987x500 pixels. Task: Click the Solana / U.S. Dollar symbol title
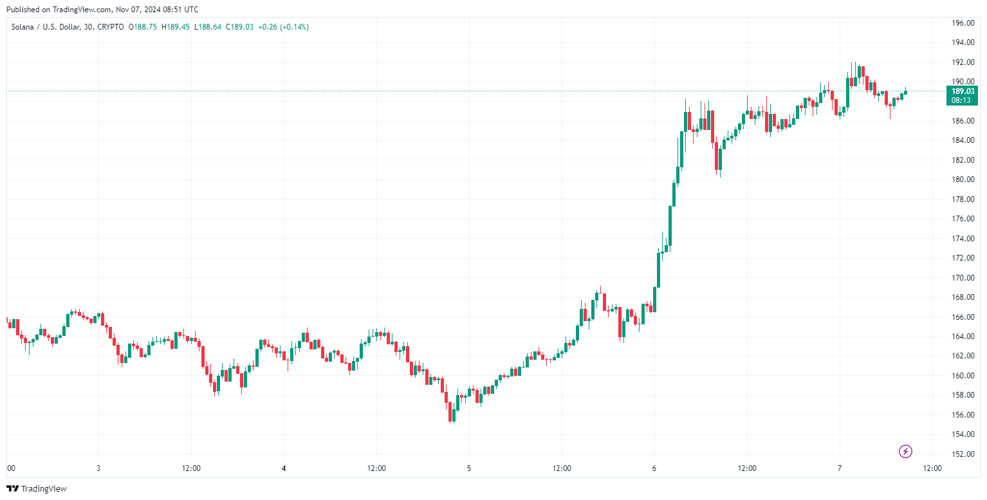[x=46, y=27]
